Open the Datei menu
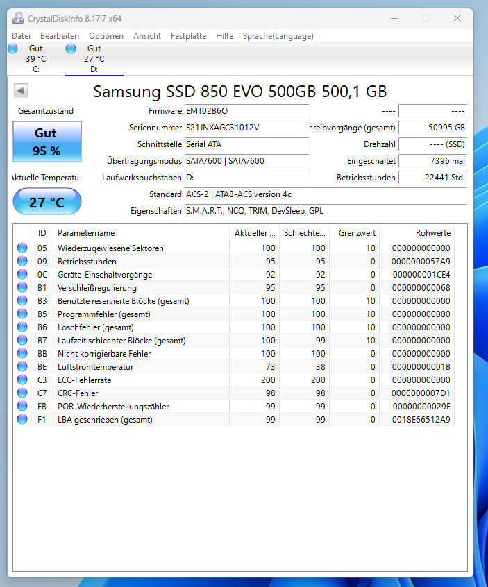The height and width of the screenshot is (587, 488). coord(22,36)
